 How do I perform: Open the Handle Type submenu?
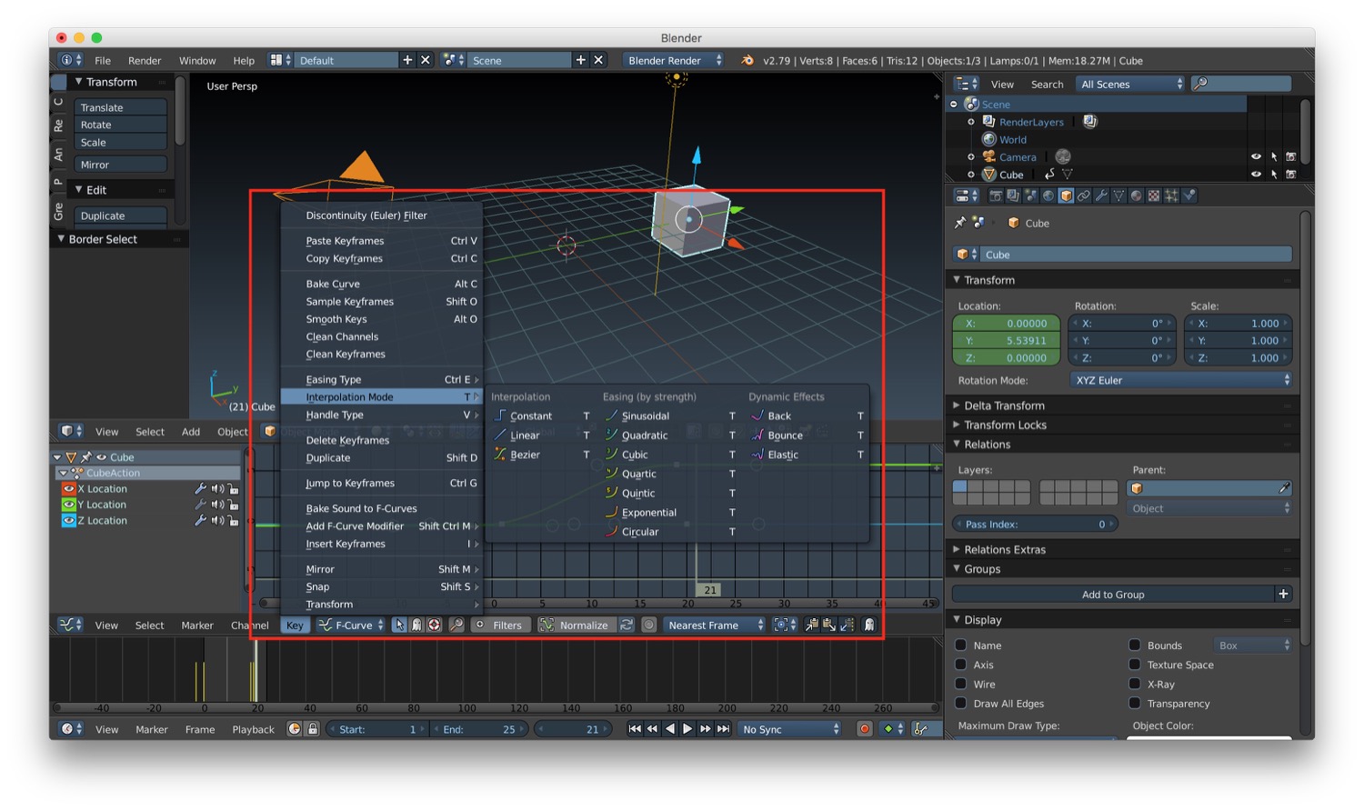point(335,415)
